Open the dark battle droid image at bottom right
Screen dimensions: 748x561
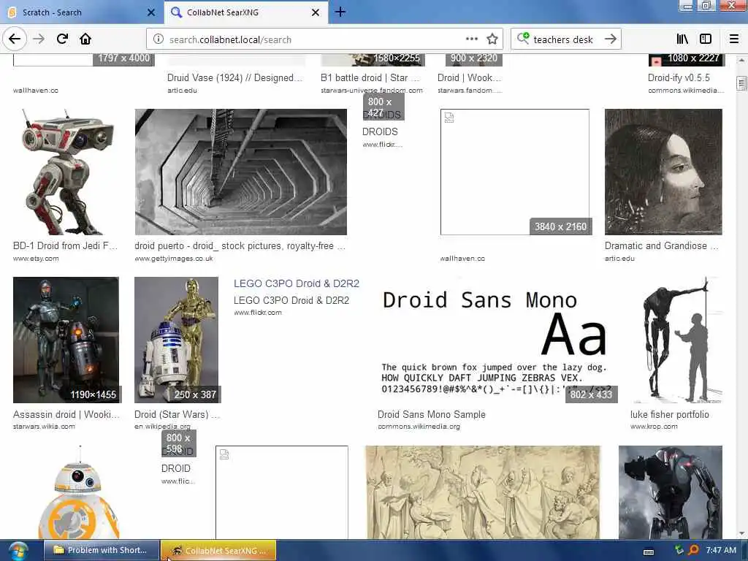point(671,493)
